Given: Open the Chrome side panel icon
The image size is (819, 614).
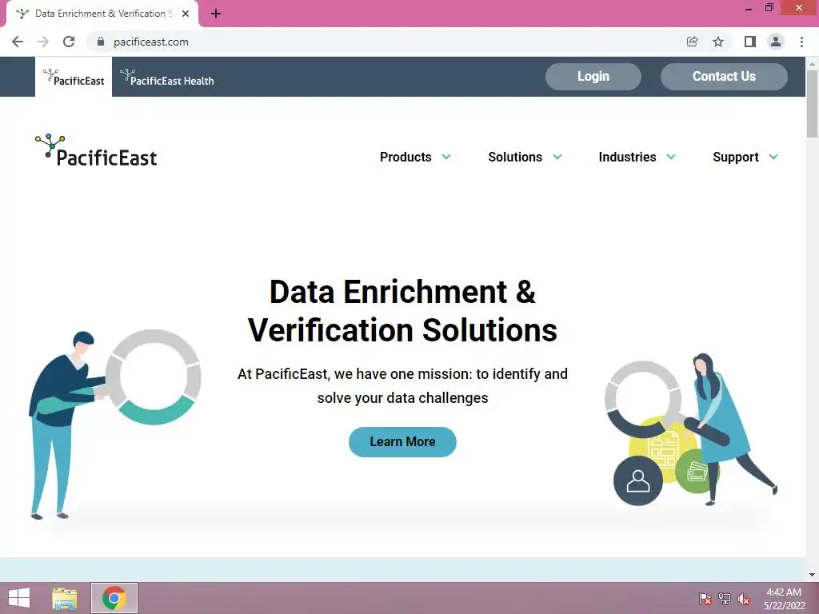Looking at the screenshot, I should (x=749, y=42).
